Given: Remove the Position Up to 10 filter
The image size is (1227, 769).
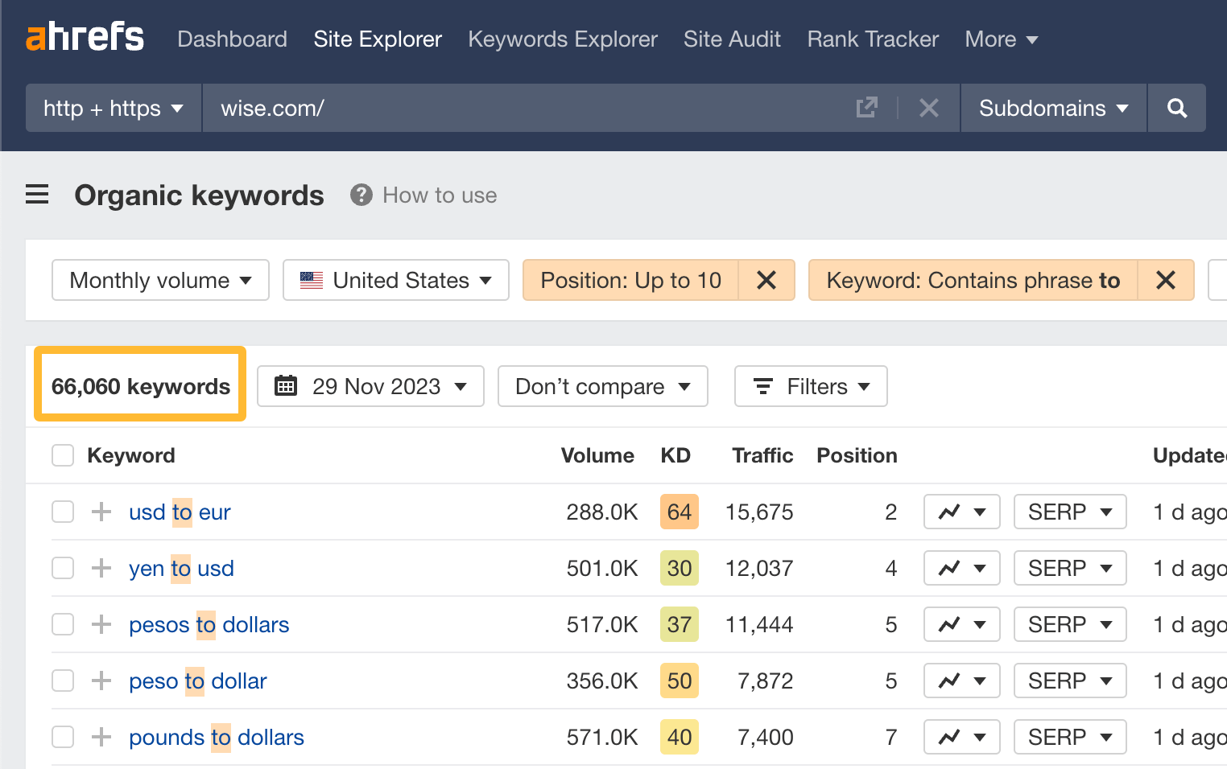Looking at the screenshot, I should click(766, 280).
